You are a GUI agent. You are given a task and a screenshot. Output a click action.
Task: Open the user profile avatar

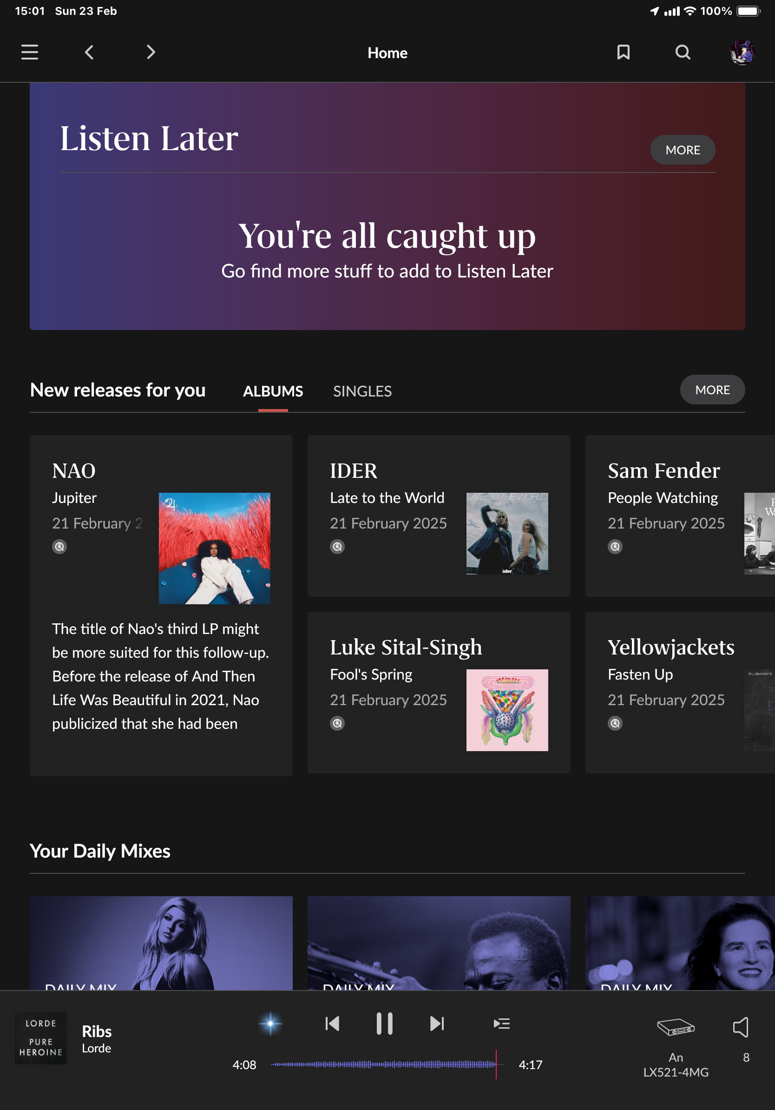(x=742, y=52)
